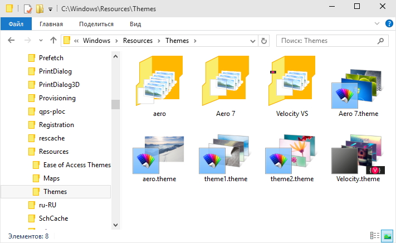The width and height of the screenshot is (396, 243).
Task: Switch to the Главная ribbon tab
Action: pos(51,24)
